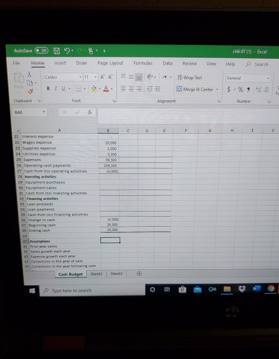The image size is (279, 359).
Task: Toggle Wrap Text
Action: coord(189,78)
